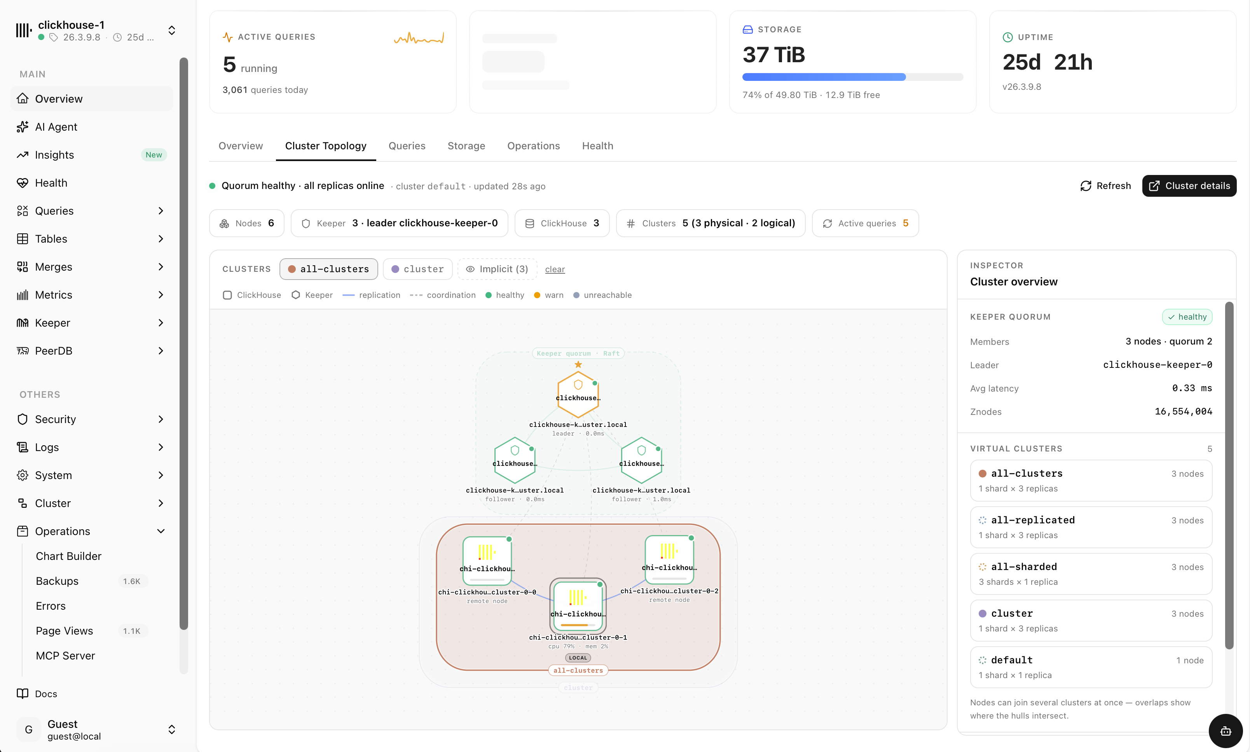Click the storage usage progress bar
This screenshot has height=752, width=1250.
[852, 77]
